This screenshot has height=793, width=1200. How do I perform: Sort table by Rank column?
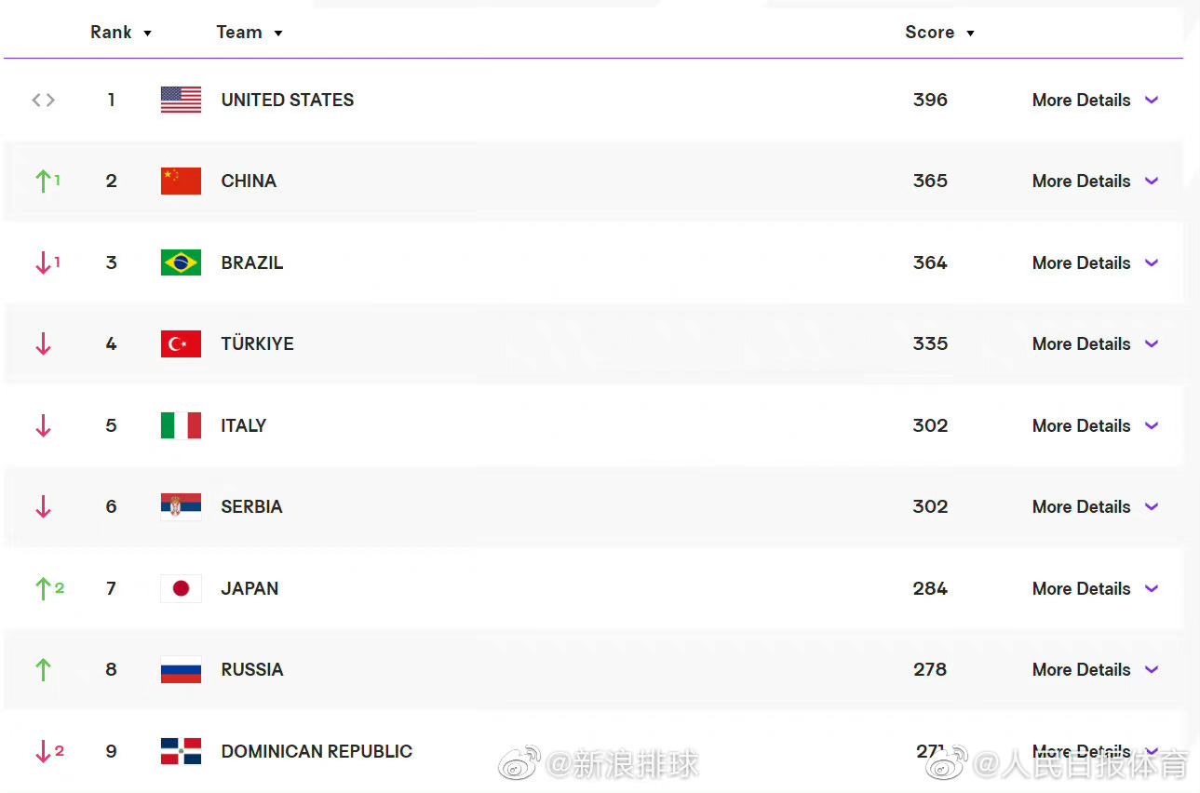pos(121,33)
